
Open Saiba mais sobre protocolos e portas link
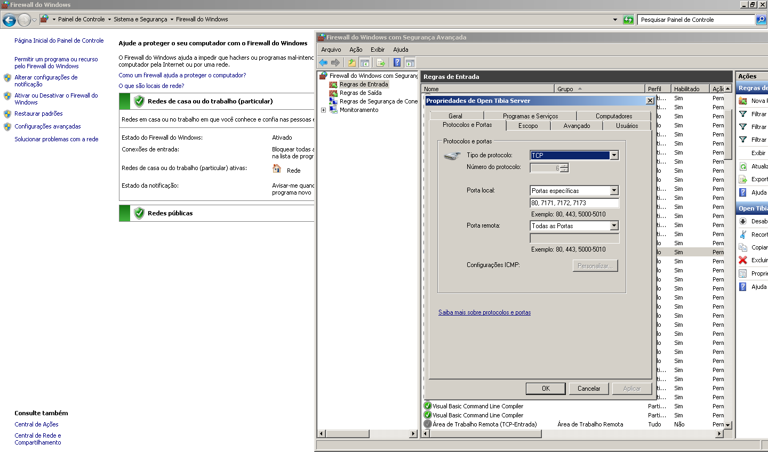pyautogui.click(x=484, y=312)
